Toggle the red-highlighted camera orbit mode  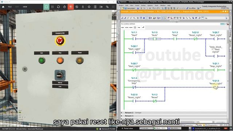[x=71, y=7]
